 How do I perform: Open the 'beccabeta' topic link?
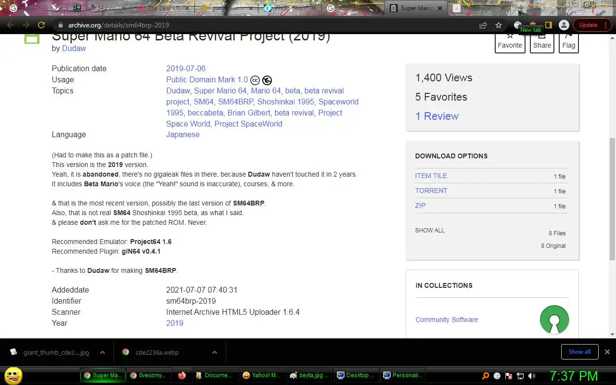(x=205, y=113)
